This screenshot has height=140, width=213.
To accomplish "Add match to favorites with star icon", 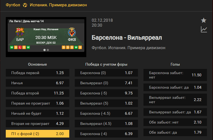I will pos(204,20).
